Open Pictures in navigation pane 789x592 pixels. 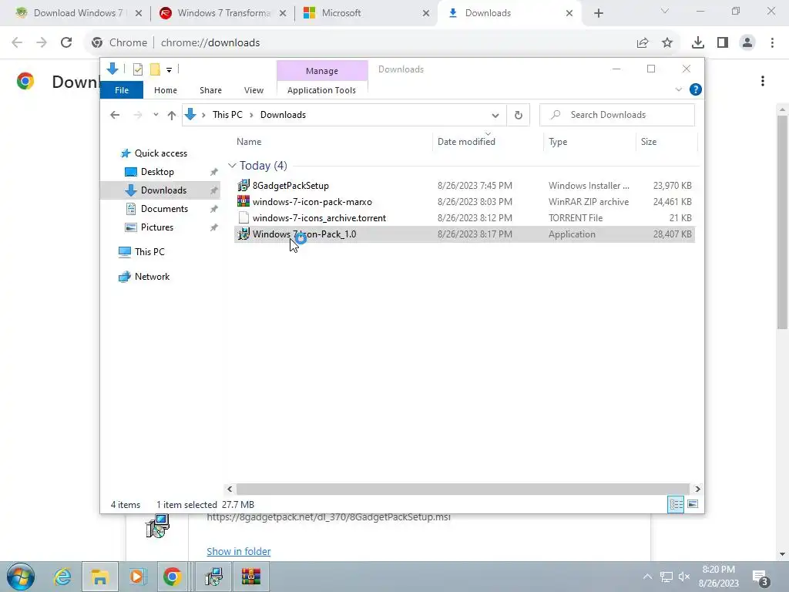click(x=157, y=227)
